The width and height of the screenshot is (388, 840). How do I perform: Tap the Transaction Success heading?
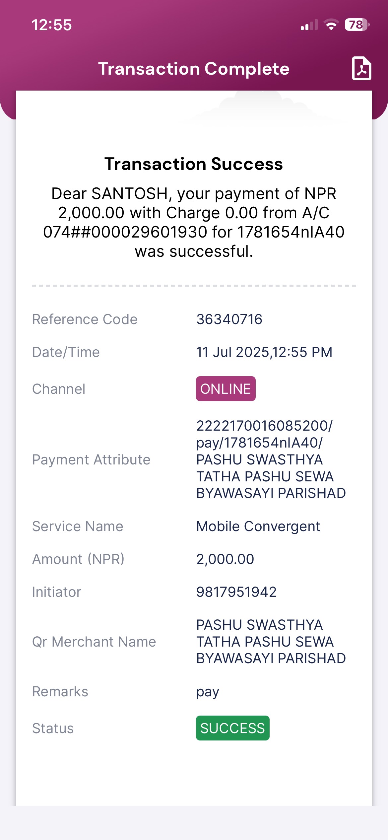click(194, 164)
